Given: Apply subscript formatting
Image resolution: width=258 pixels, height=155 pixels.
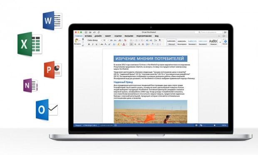Looking at the screenshot, I should point(106,44).
